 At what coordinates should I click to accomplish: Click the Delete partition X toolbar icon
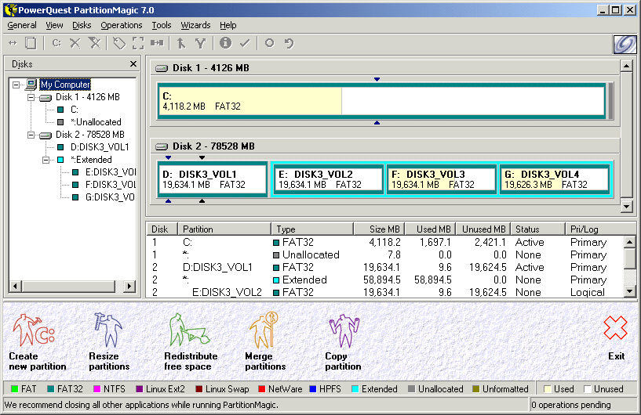[75, 43]
